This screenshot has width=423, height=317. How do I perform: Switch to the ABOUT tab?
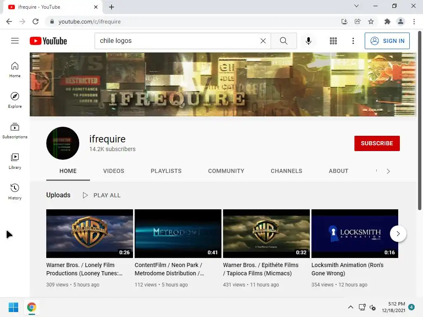(339, 171)
